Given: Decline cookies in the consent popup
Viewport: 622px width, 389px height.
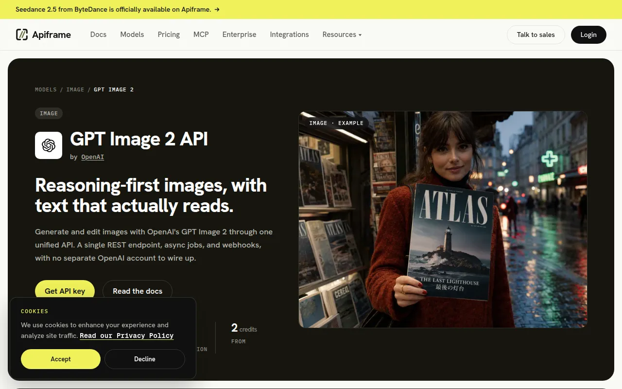Looking at the screenshot, I should pos(145,359).
